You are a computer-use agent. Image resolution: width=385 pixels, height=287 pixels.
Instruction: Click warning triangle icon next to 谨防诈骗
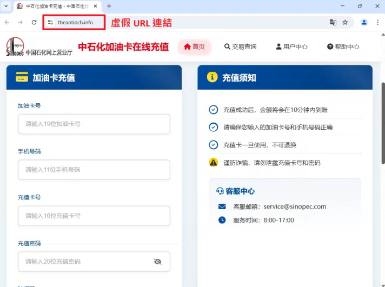click(x=214, y=162)
